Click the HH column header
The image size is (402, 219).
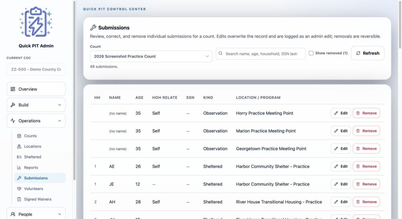click(97, 98)
